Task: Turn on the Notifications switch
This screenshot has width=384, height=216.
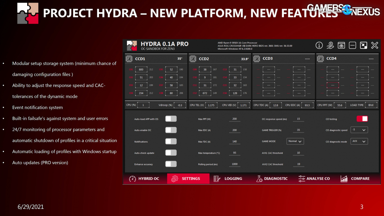Action: click(171, 141)
